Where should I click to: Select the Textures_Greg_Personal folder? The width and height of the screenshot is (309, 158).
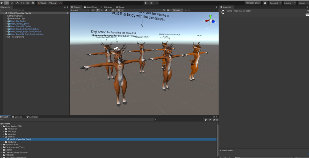pos(16,152)
